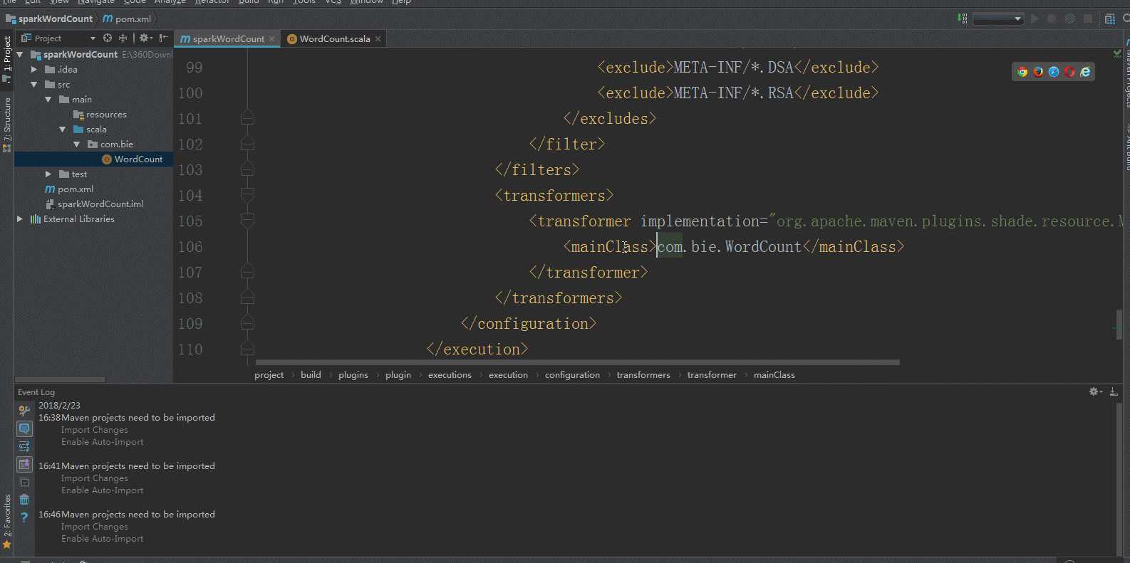The width and height of the screenshot is (1130, 563).
Task: Open Project panel settings gear
Action: [x=145, y=38]
